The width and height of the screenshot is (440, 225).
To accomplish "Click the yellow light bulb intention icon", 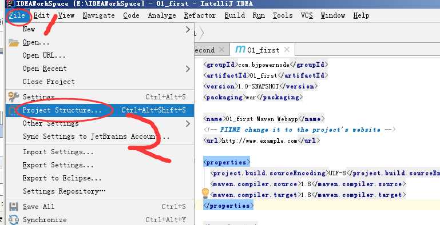I will tap(205, 194).
